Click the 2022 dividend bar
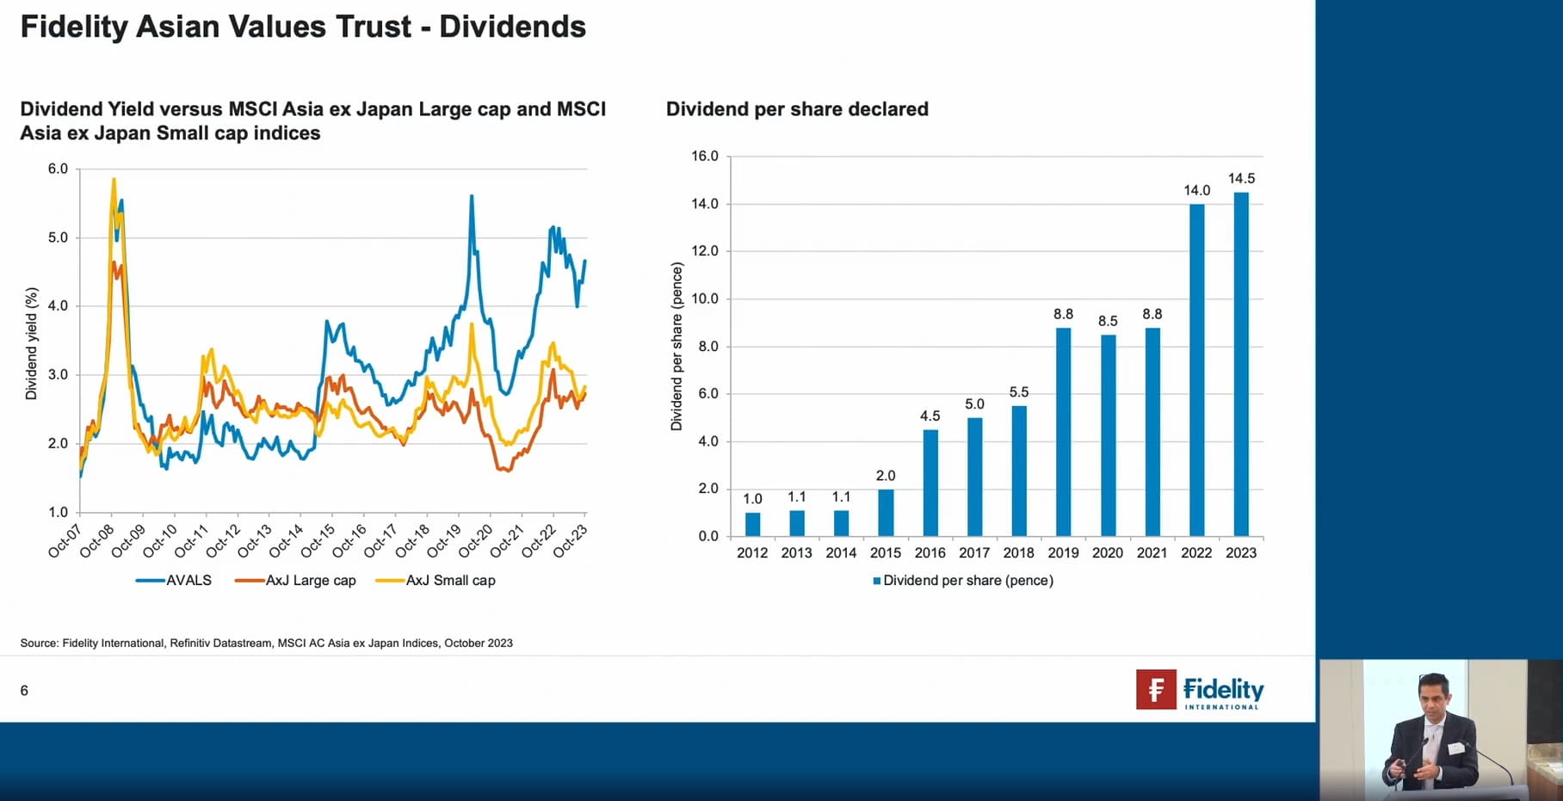Screen dimensions: 1563x801 pyautogui.click(x=1196, y=370)
